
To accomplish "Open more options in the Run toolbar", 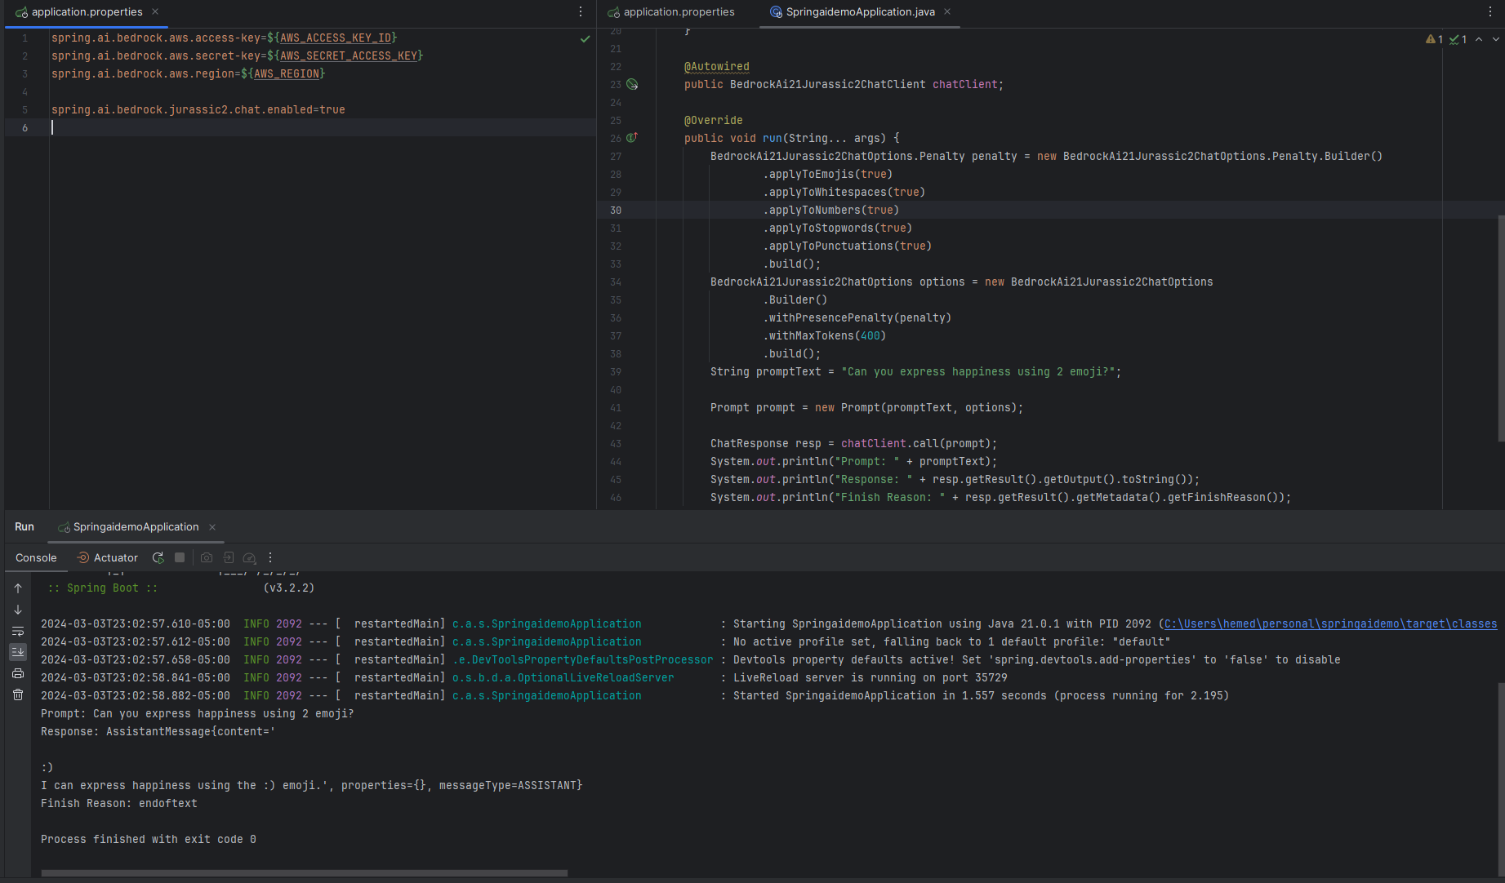I will [270, 557].
